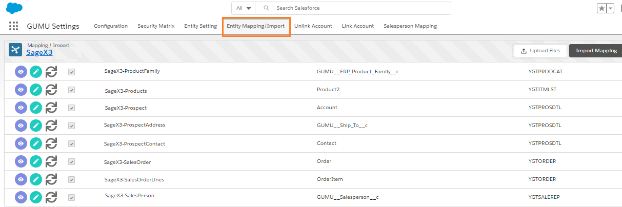Viewport: 622px width, 207px height.
Task: Select the 'SageX3-SalesOrderLines' mapping name
Action: (x=134, y=180)
